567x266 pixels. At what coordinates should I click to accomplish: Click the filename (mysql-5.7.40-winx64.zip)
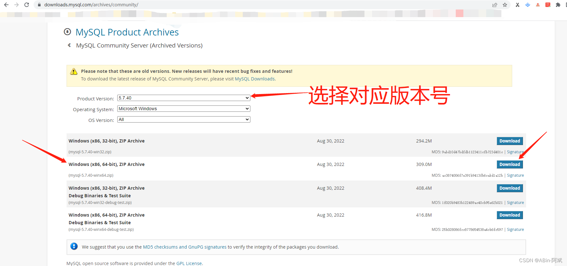(x=91, y=175)
